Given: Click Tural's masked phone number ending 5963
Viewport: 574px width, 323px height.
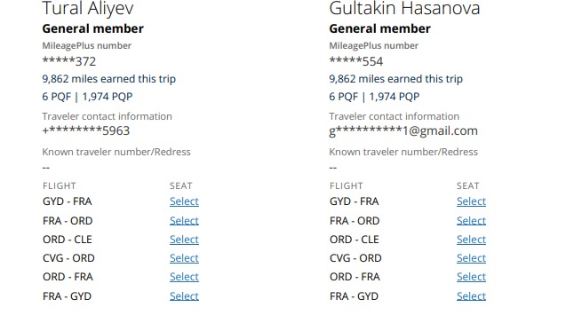Looking at the screenshot, I should 86,130.
